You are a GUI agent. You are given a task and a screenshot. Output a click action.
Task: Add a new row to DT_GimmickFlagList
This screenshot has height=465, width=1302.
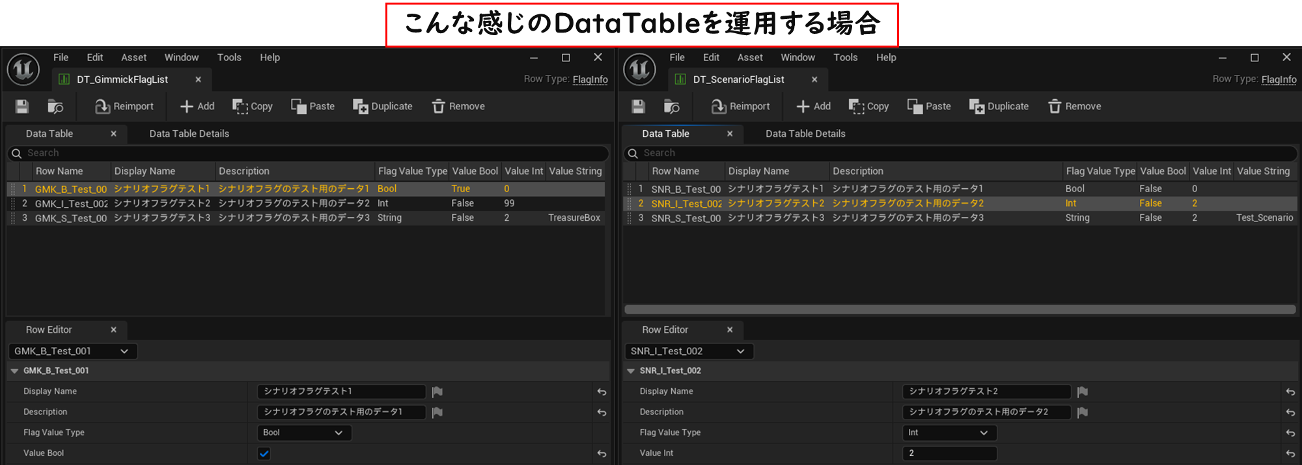[197, 106]
